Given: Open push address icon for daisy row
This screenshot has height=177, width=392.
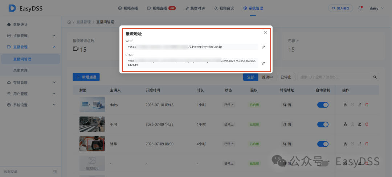Looking at the screenshot, I should click(345, 105).
